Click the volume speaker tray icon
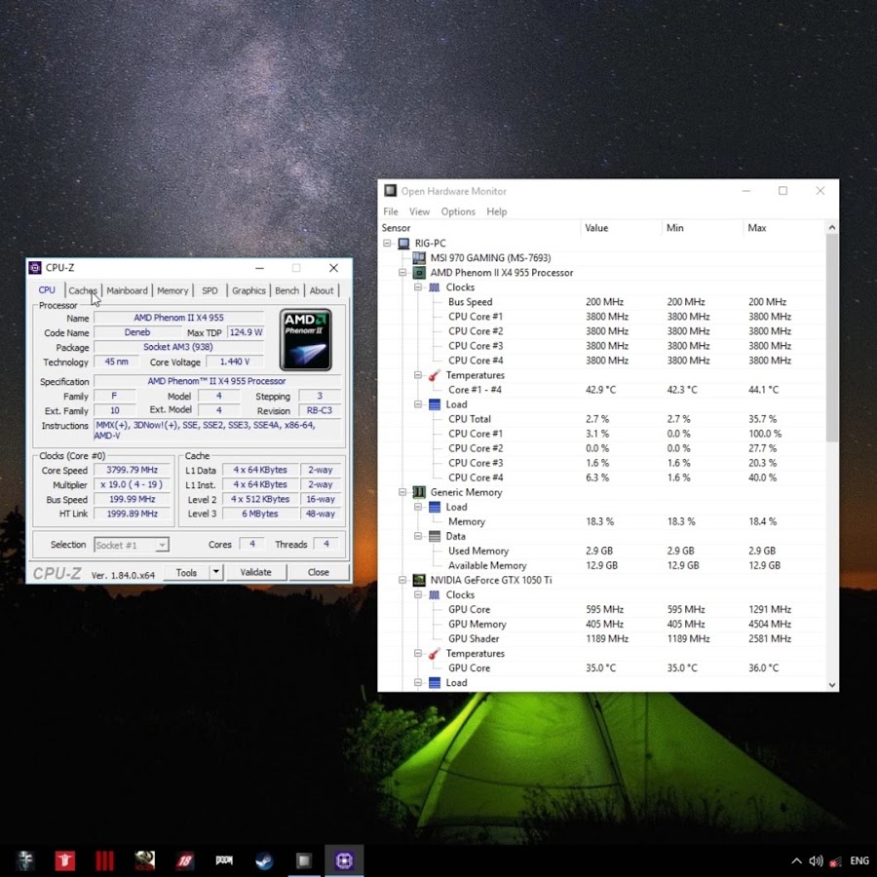 coord(816,860)
